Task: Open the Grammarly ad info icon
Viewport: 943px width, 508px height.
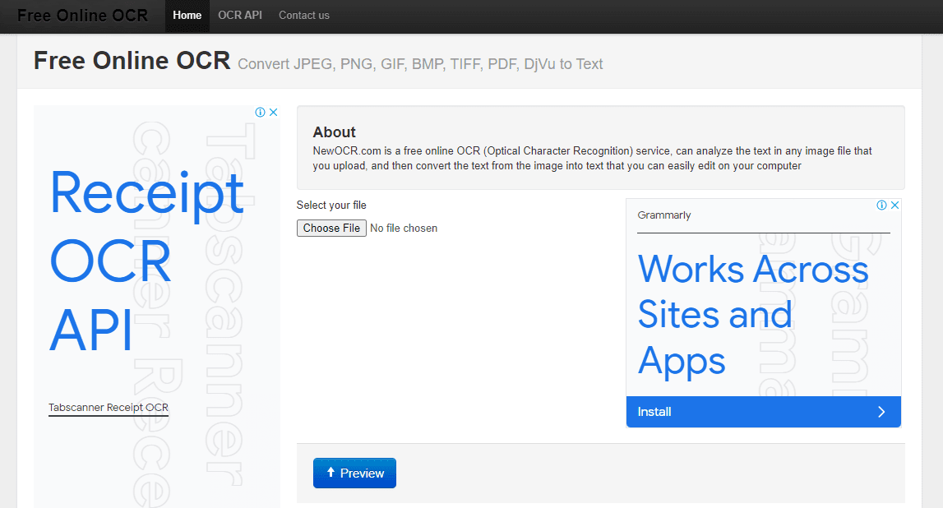Action: [881, 205]
